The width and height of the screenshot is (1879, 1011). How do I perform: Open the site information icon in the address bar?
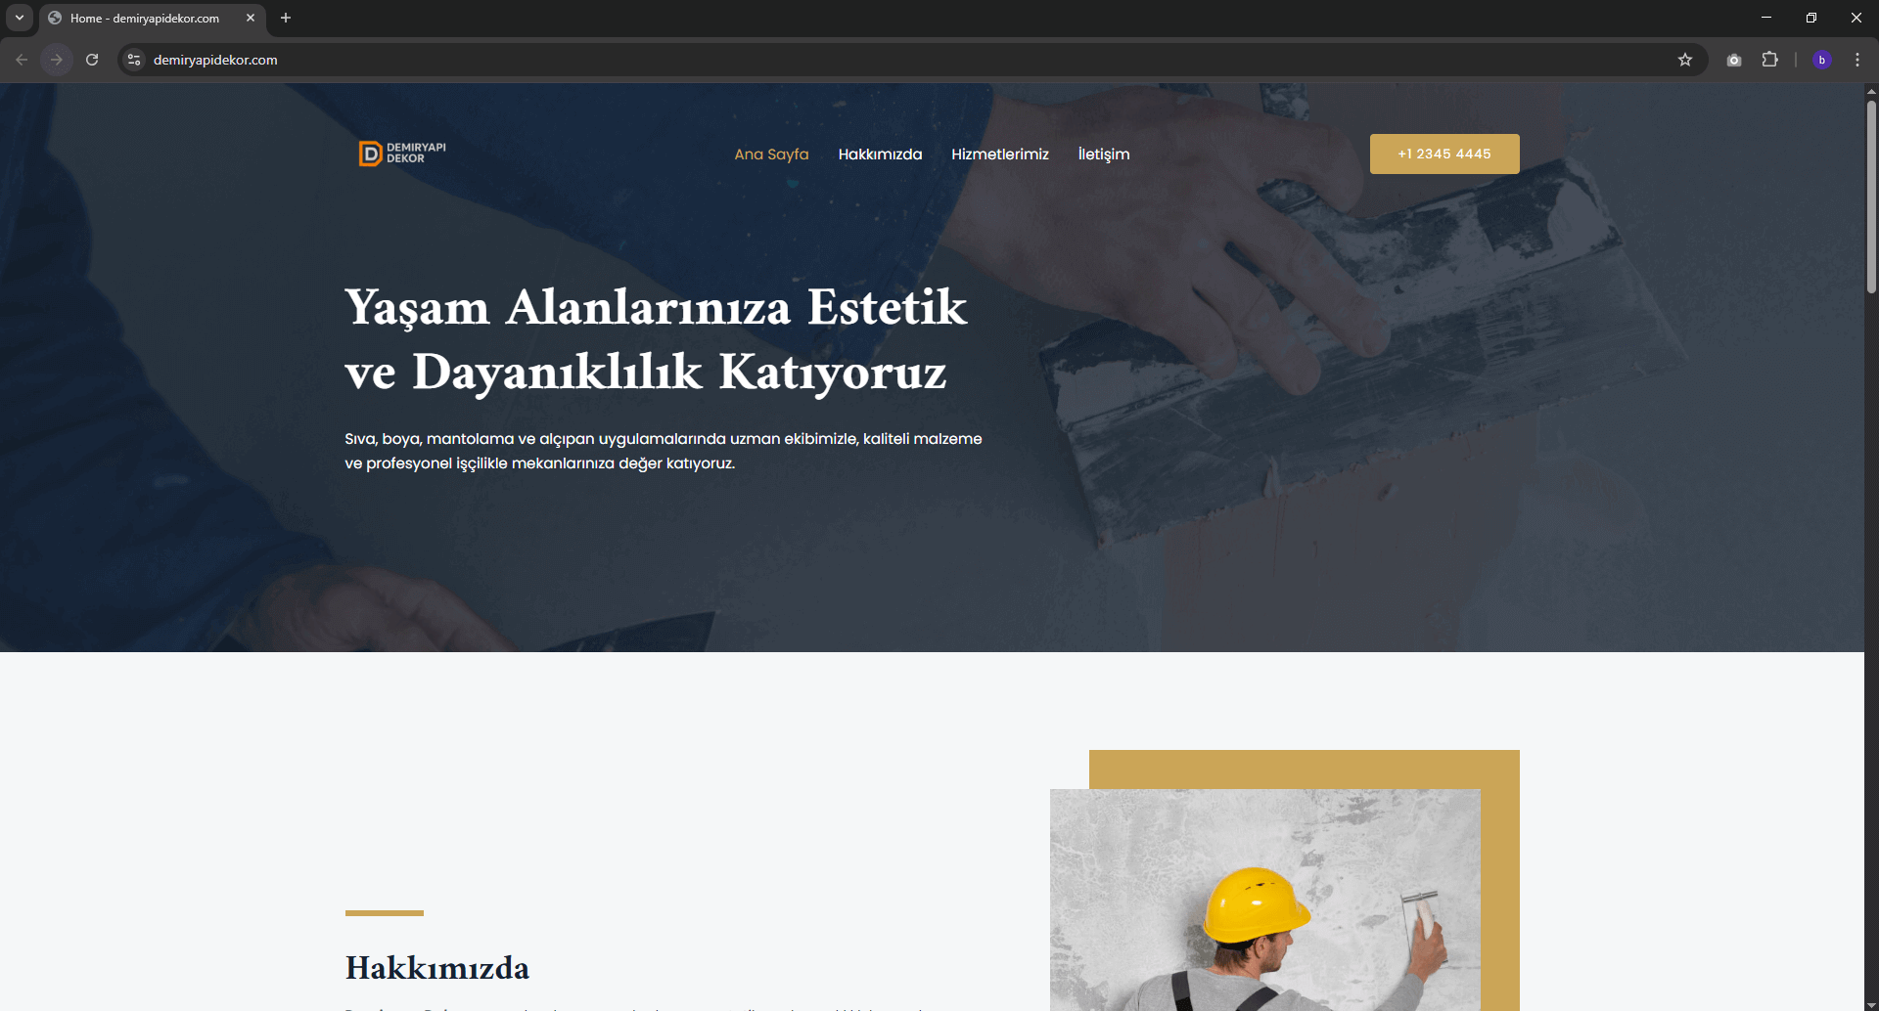[x=133, y=60]
